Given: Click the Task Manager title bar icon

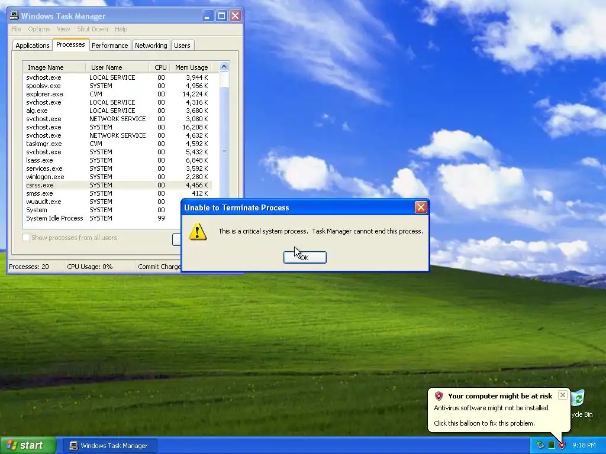Looking at the screenshot, I should tap(14, 16).
